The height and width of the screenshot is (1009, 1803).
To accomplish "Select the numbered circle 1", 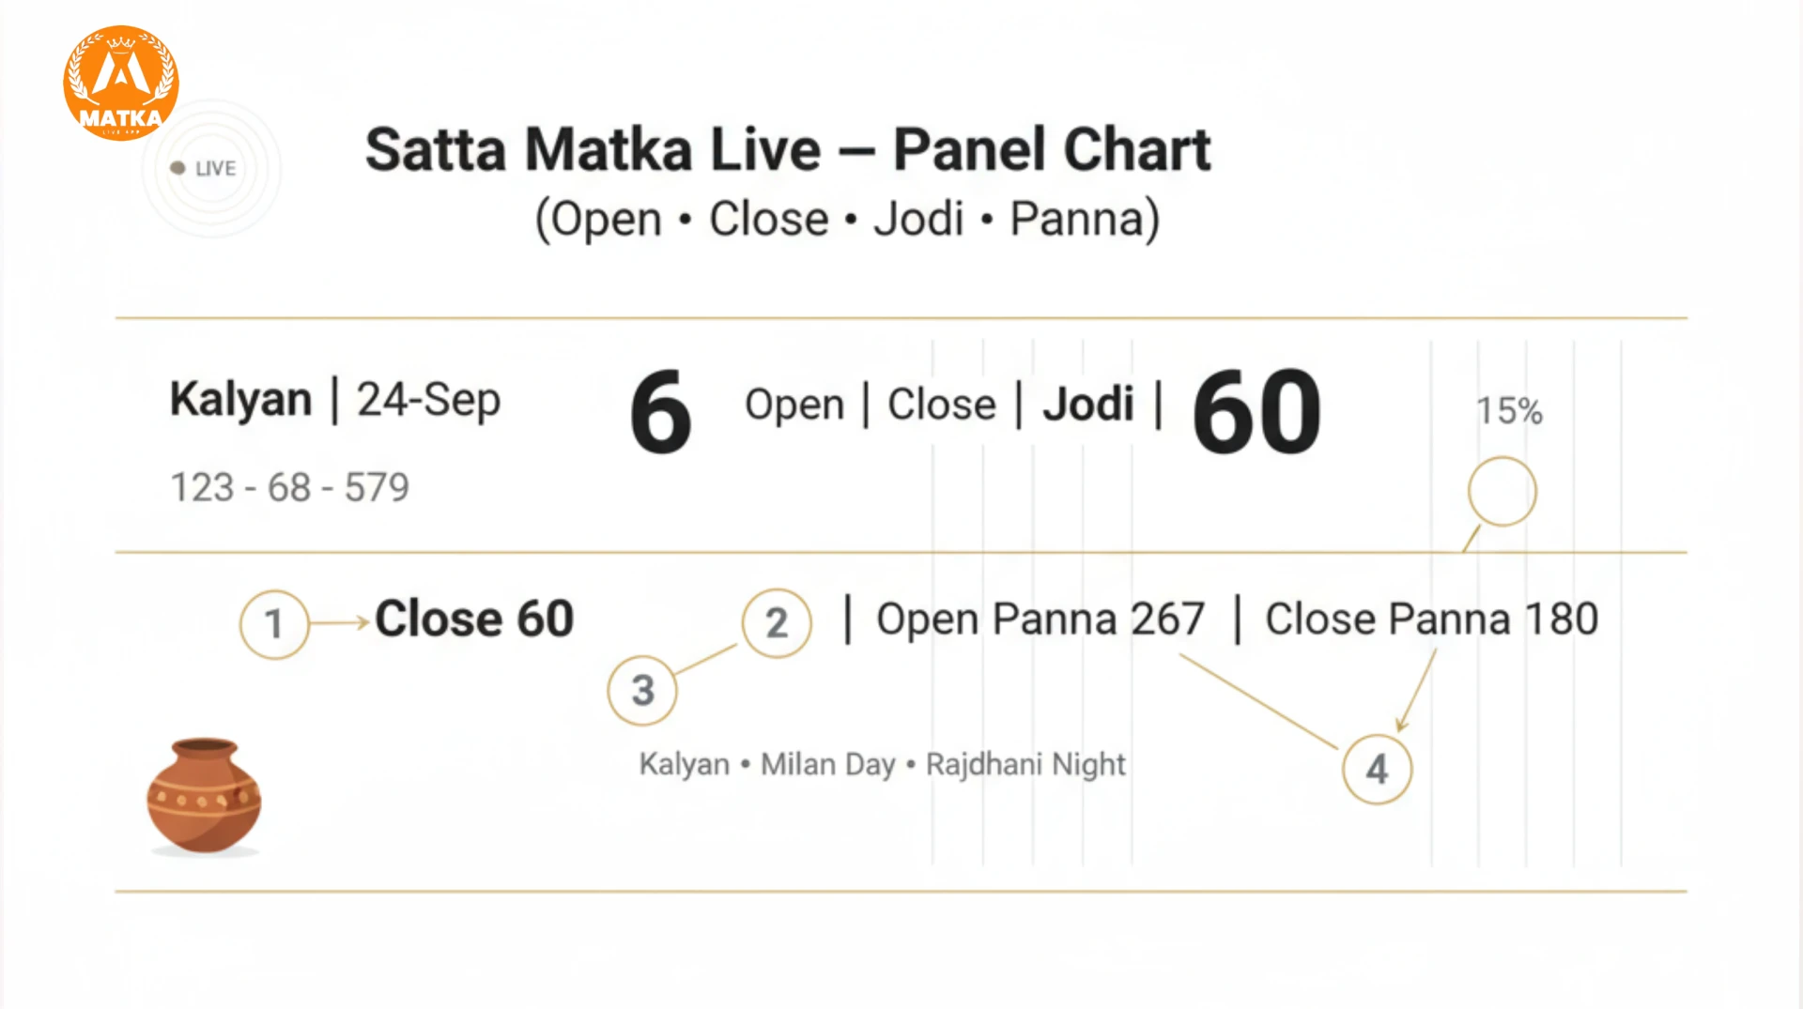I will tap(274, 624).
